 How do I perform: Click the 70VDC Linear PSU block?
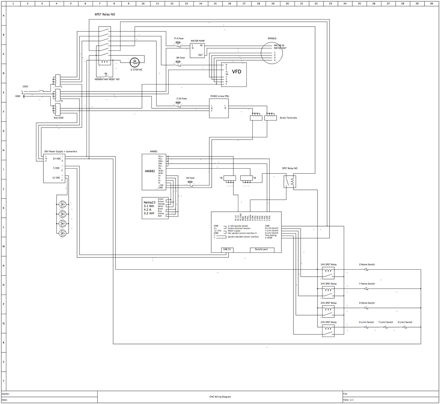click(x=219, y=108)
